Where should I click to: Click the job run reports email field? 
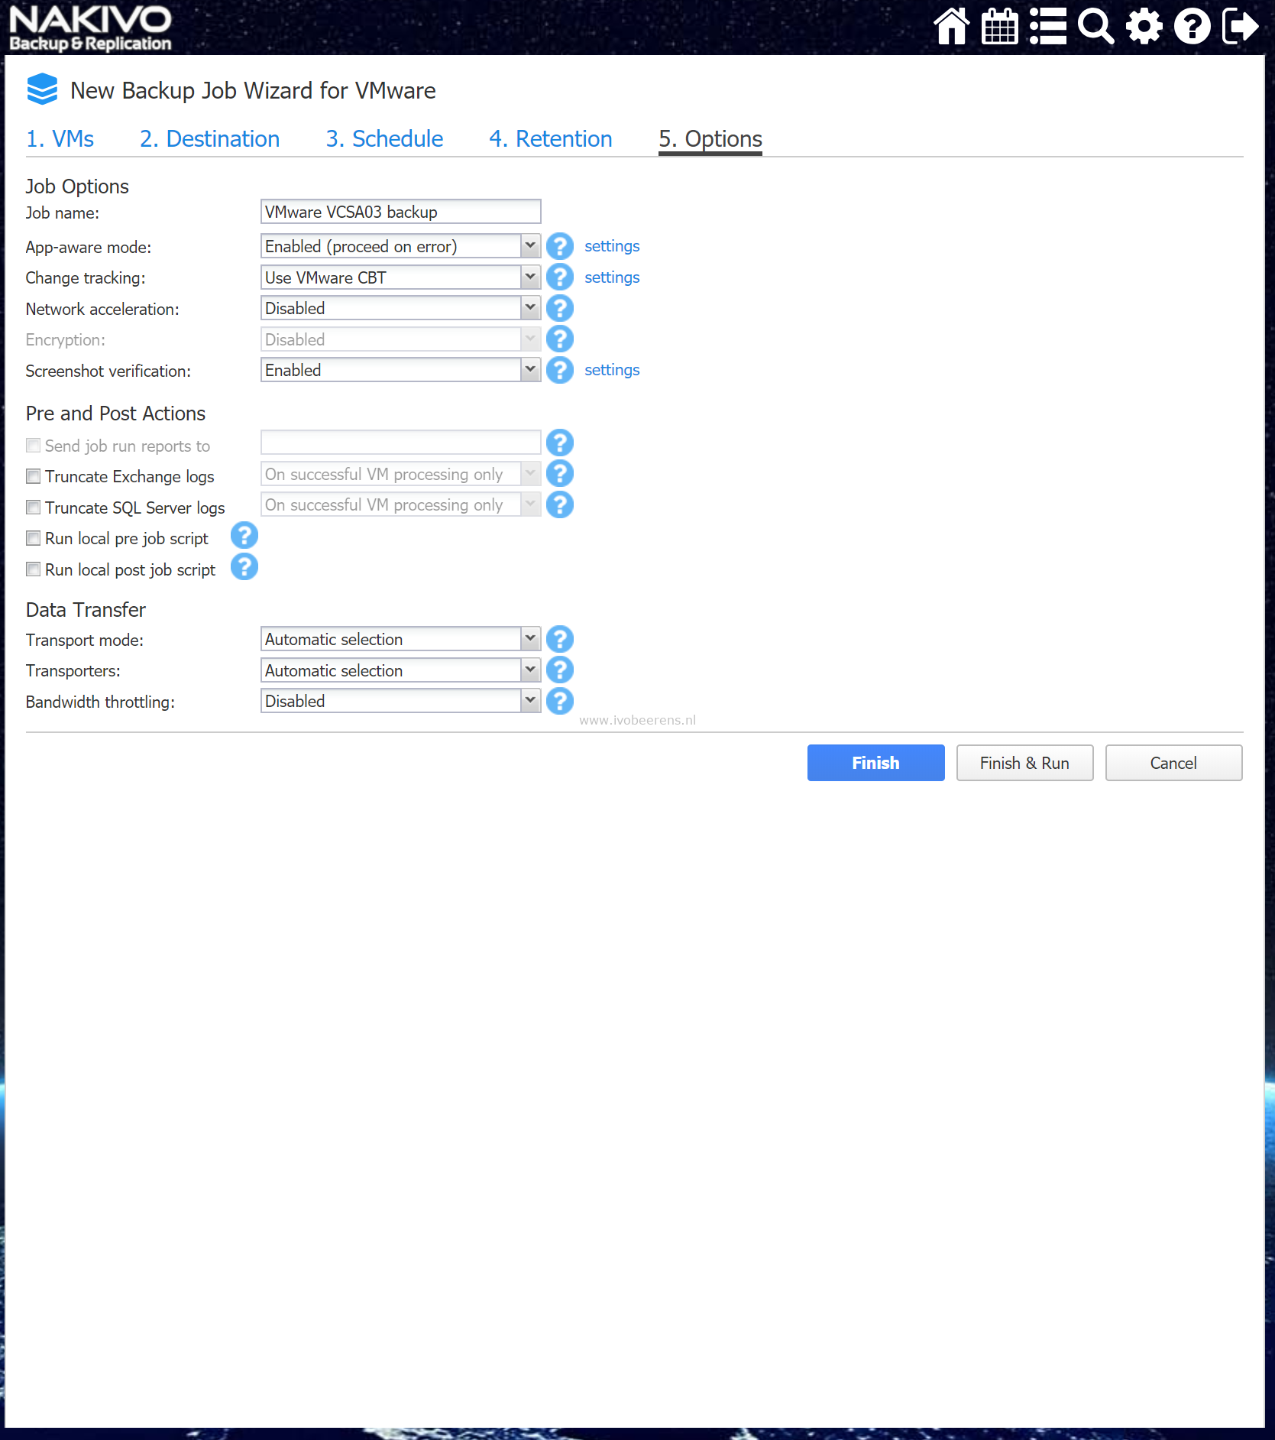[x=400, y=443]
